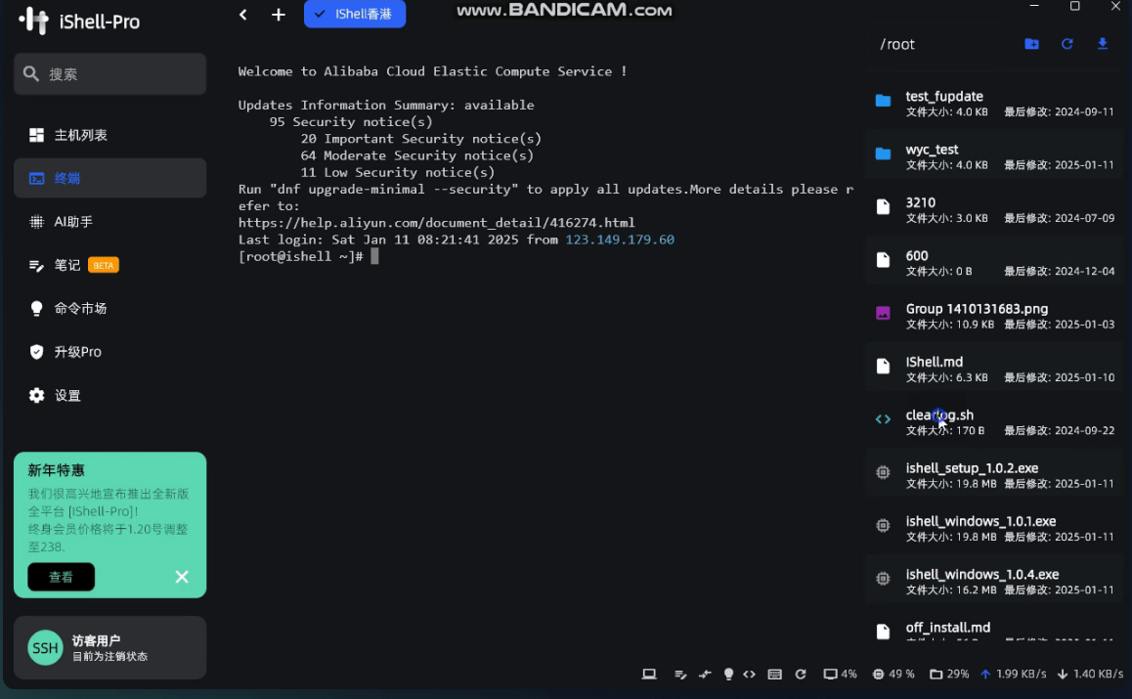Add a new terminal tab with plus
This screenshot has width=1132, height=699.
point(279,15)
